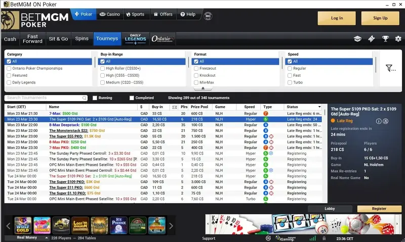Collapse the filter panel with double chevron
This screenshot has width=405, height=242.
[203, 88]
